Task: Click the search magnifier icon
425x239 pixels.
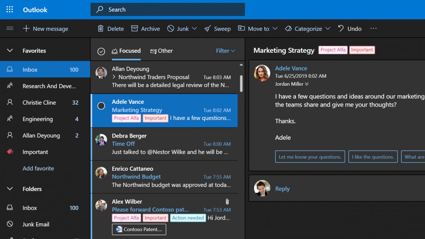Action: point(100,10)
